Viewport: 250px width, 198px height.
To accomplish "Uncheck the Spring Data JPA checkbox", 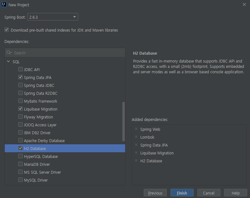I will click(x=20, y=77).
